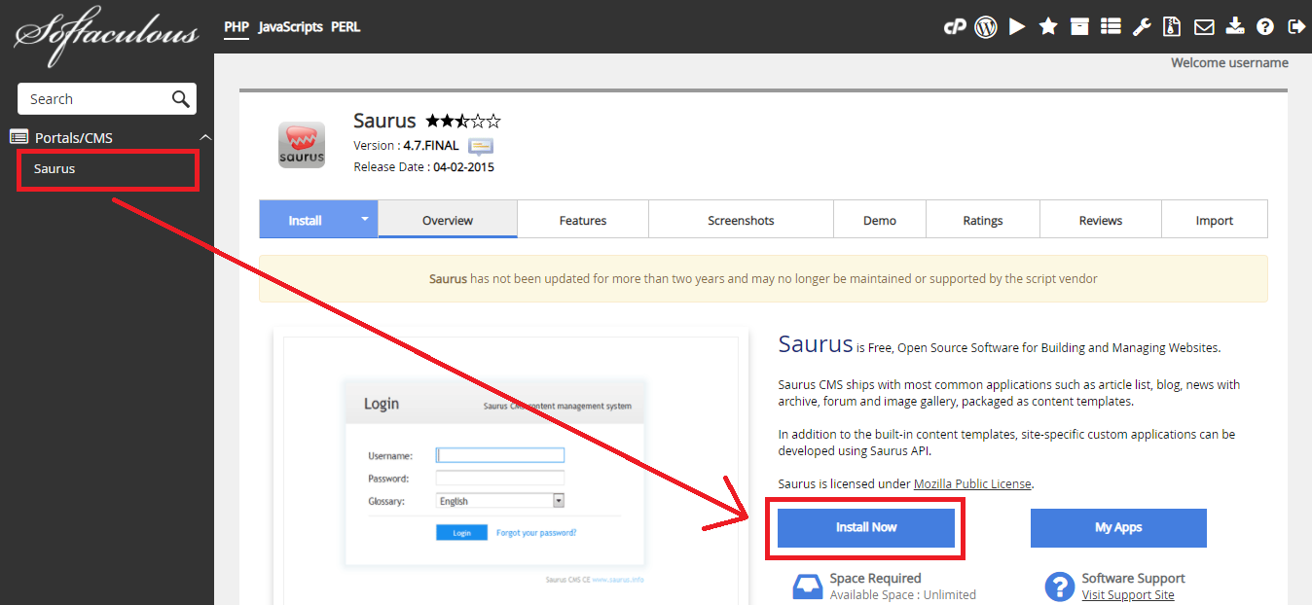The height and width of the screenshot is (605, 1312).
Task: Click the logout arrow icon
Action: (x=1296, y=27)
